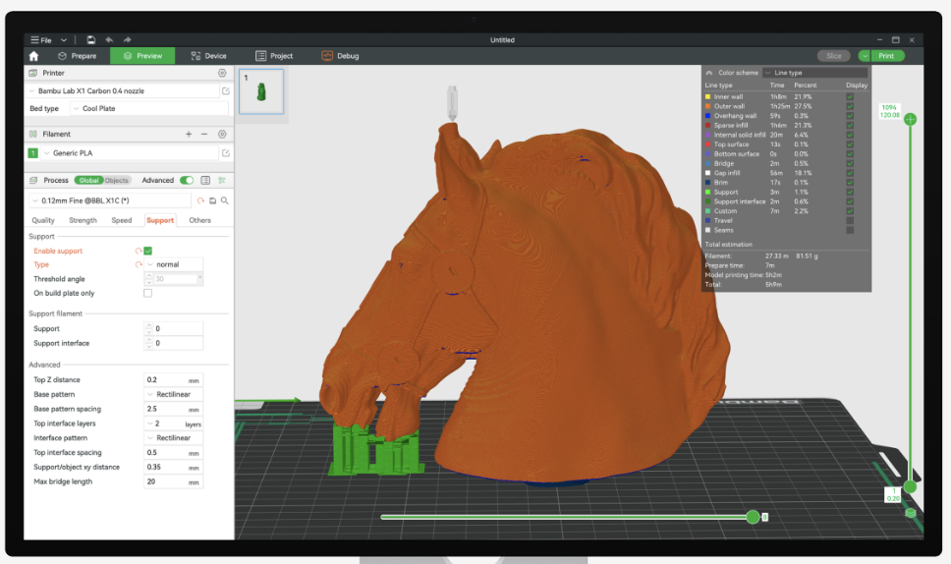Click the horizontal move slider handle

(753, 516)
